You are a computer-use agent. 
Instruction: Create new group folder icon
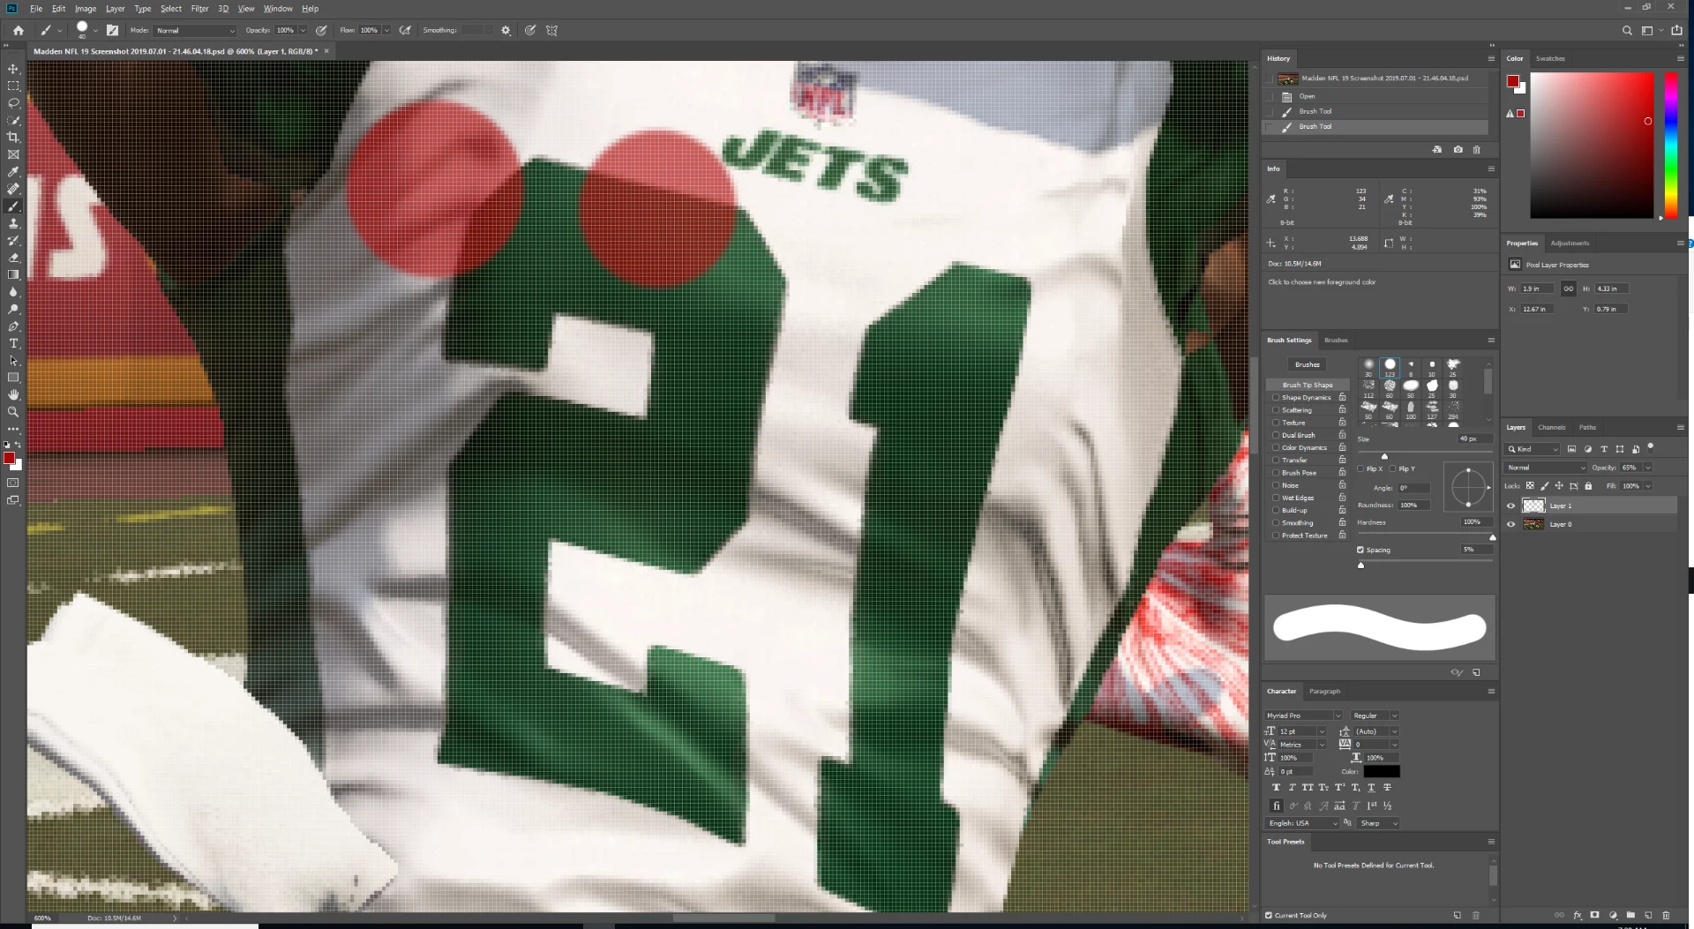pyautogui.click(x=1630, y=916)
